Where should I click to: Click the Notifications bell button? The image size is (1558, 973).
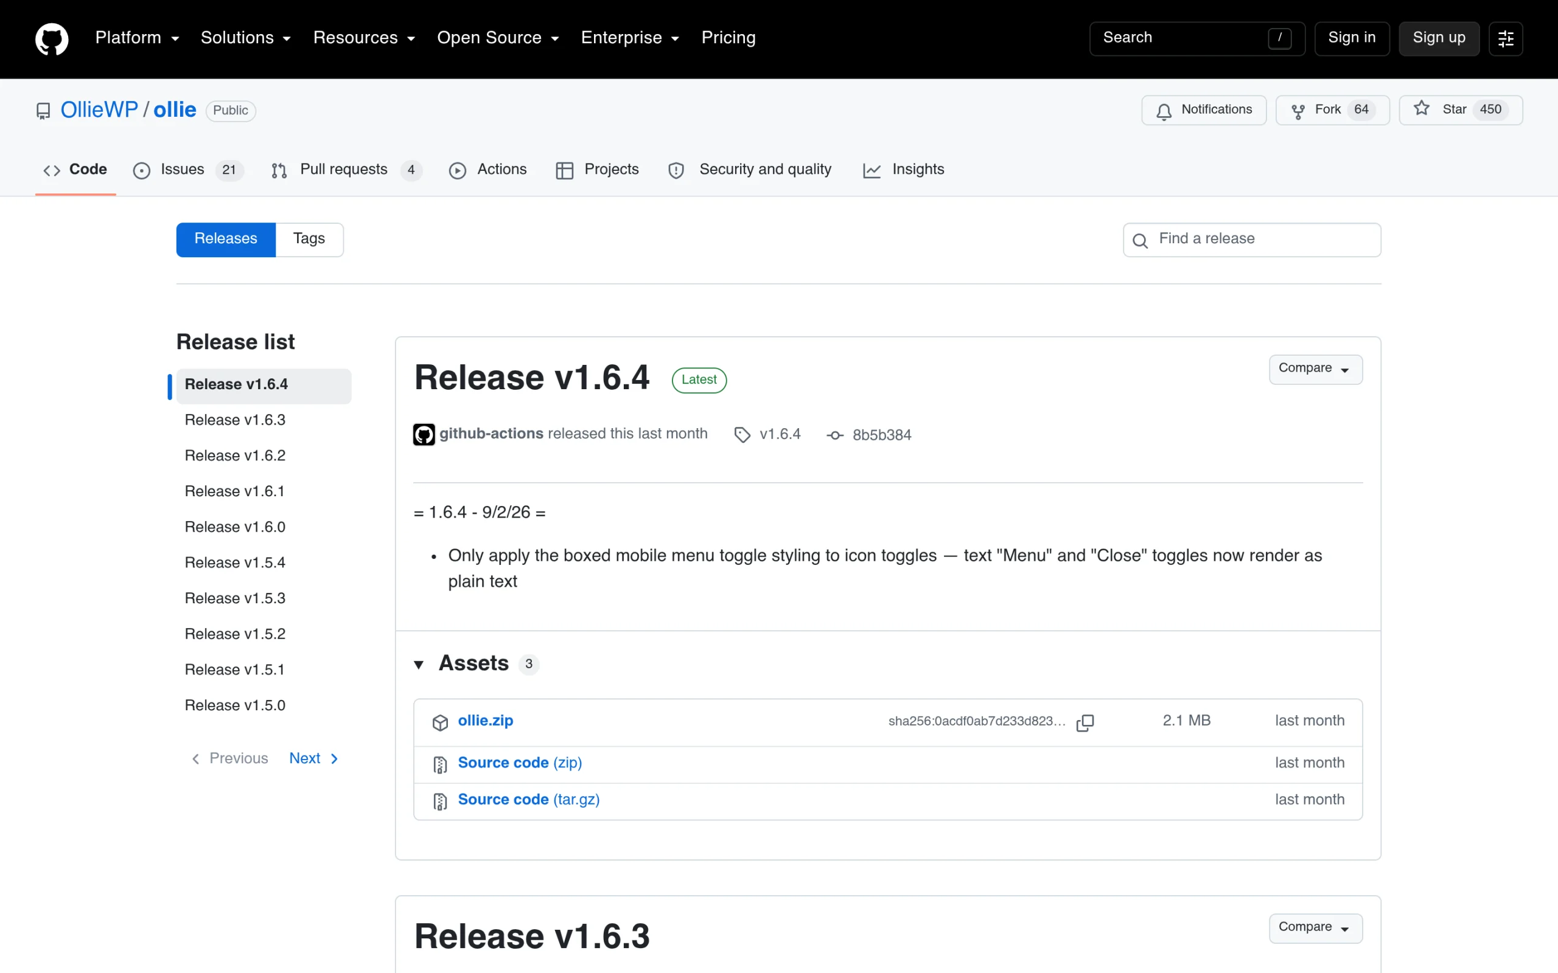coord(1203,110)
